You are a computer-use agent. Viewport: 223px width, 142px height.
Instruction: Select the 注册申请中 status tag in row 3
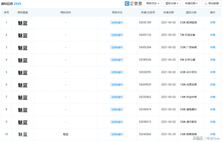pos(117,47)
